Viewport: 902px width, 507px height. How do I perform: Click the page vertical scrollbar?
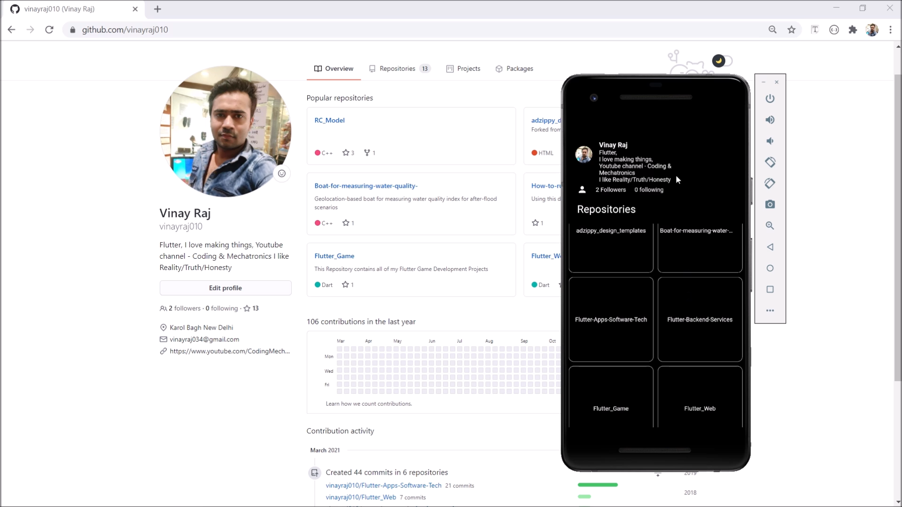pyautogui.click(x=898, y=227)
